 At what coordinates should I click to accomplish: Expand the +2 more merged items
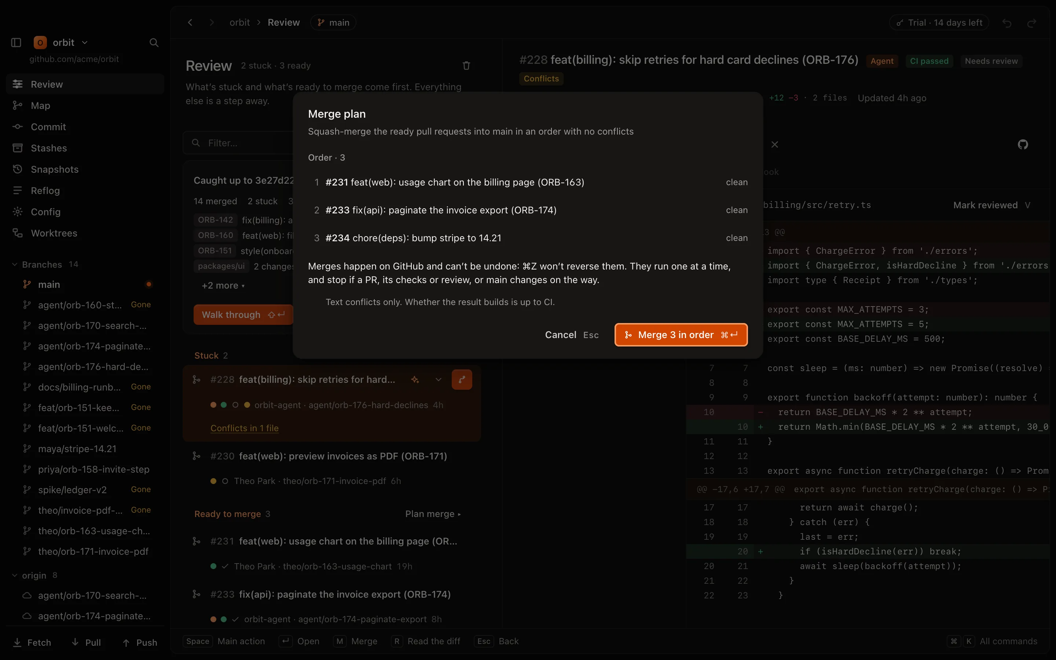pyautogui.click(x=223, y=286)
